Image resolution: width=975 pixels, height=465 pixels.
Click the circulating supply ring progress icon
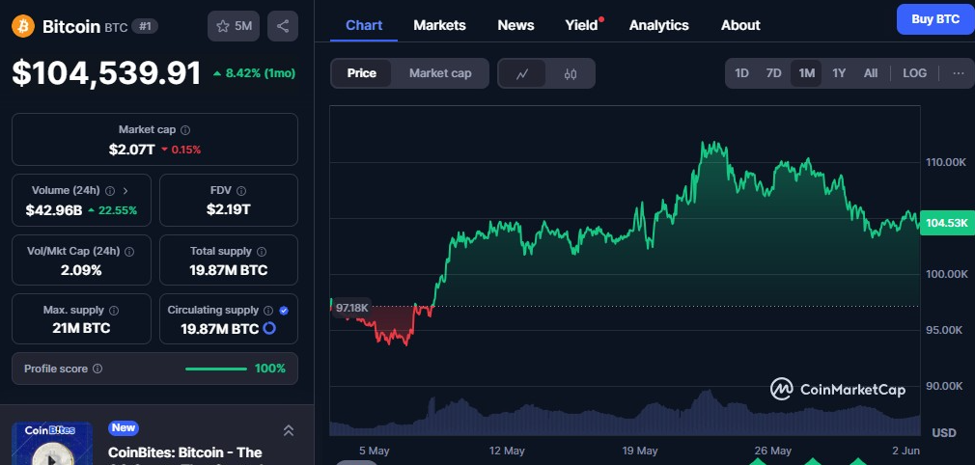(269, 328)
